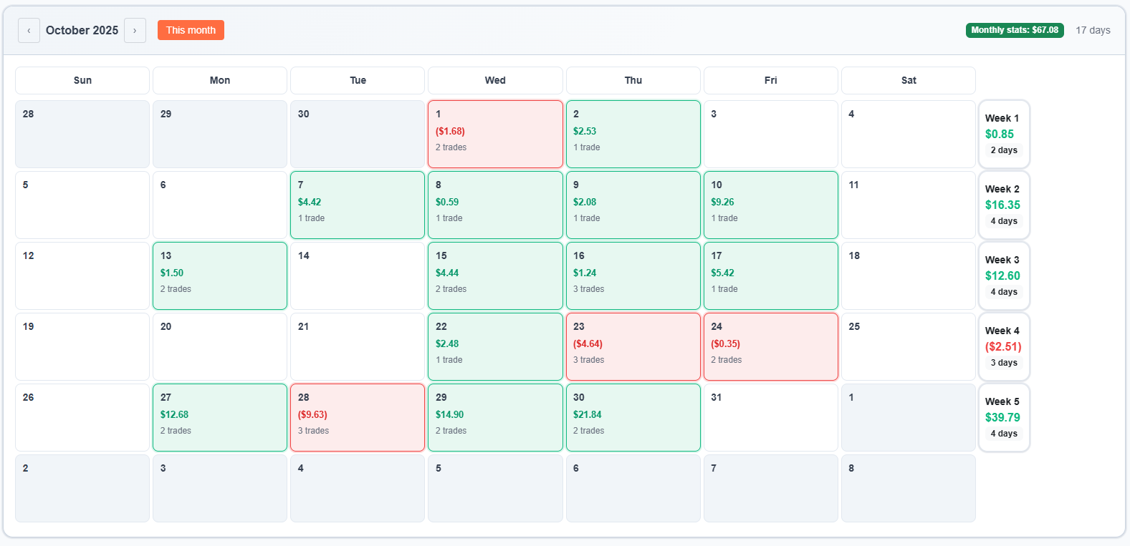1130x546 pixels.
Task: Click October 24 with ($0.35) loss
Action: click(x=770, y=346)
